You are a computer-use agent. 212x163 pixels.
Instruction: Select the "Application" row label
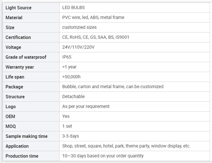(x=17, y=146)
